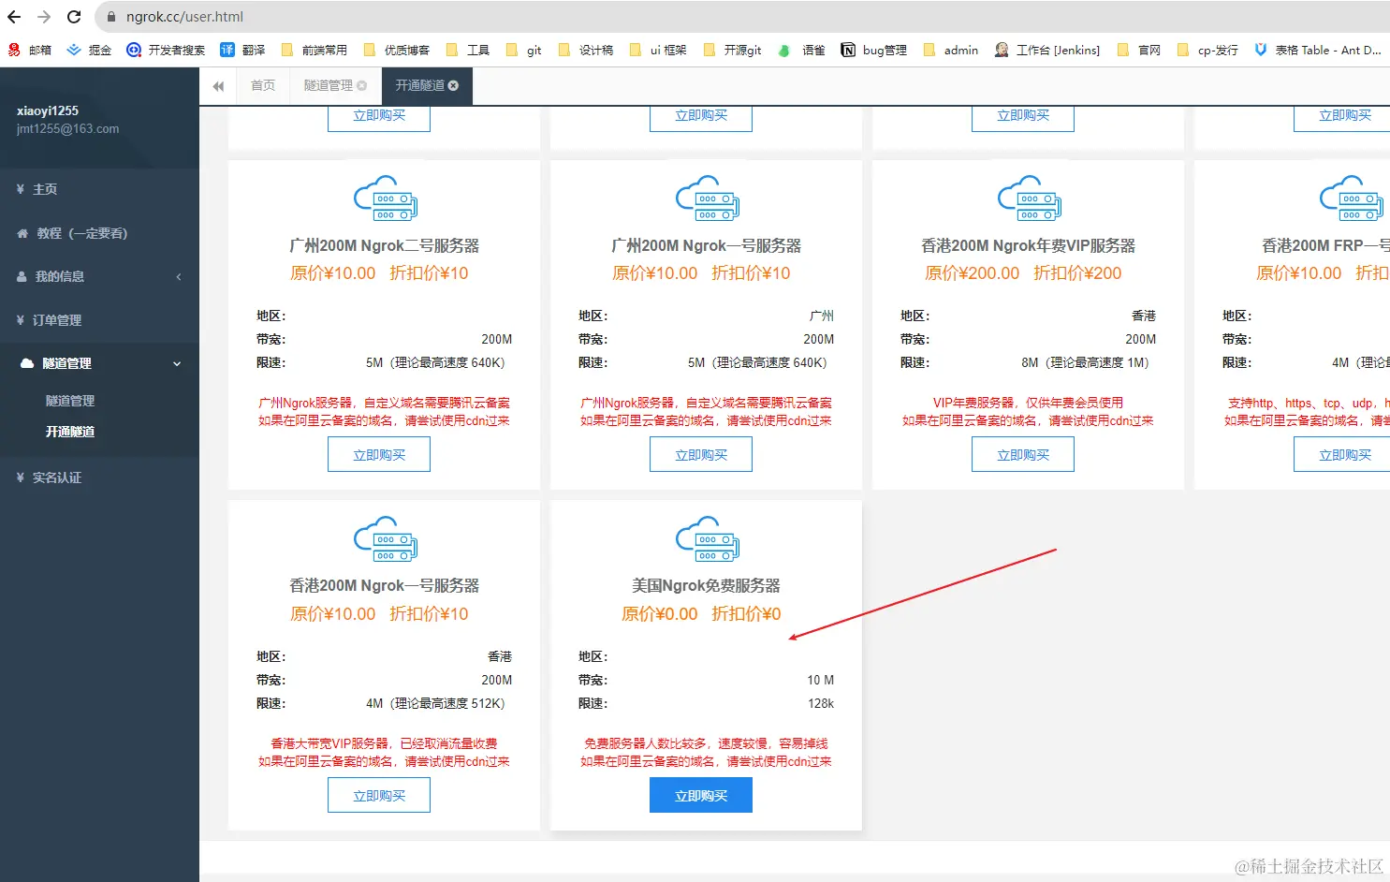Open the bug管理 Notion bookmark

[874, 50]
